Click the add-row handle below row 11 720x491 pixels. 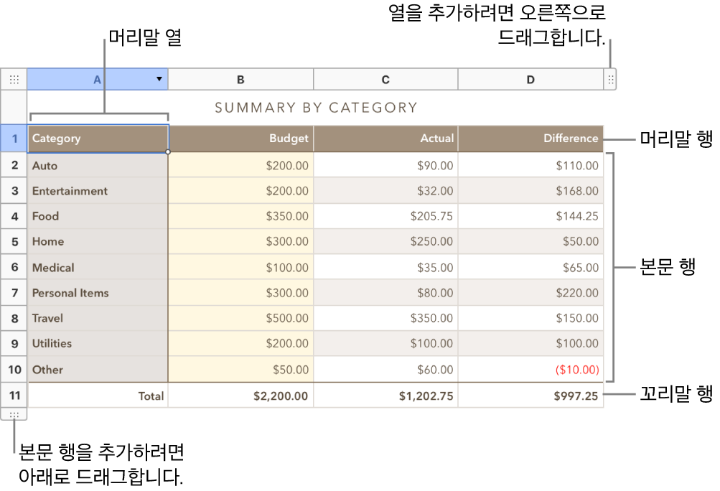(14, 415)
